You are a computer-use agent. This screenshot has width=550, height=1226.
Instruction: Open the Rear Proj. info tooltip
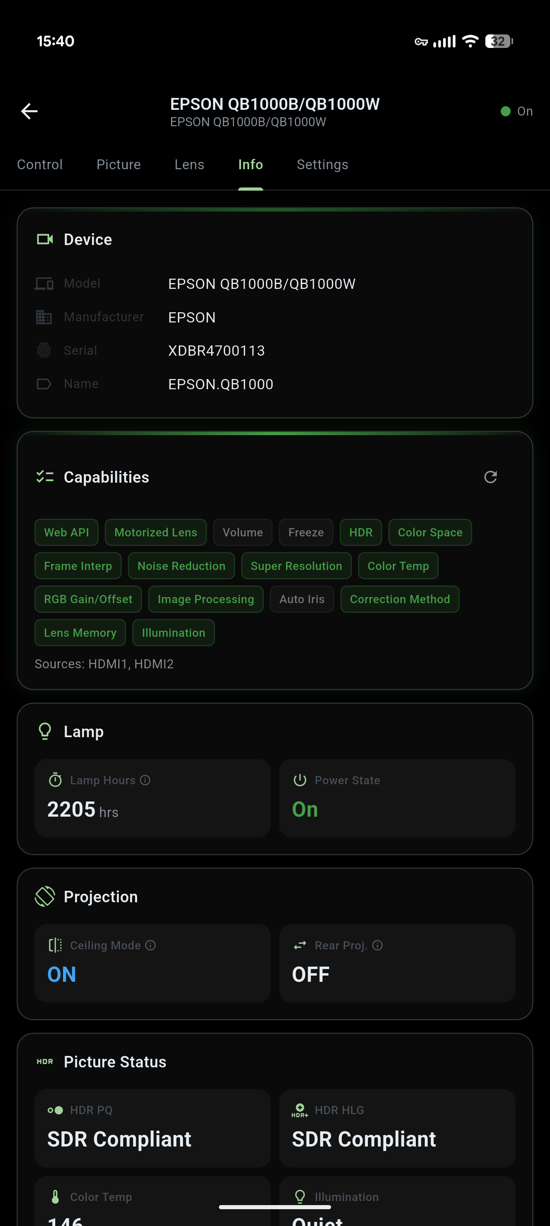tap(377, 945)
